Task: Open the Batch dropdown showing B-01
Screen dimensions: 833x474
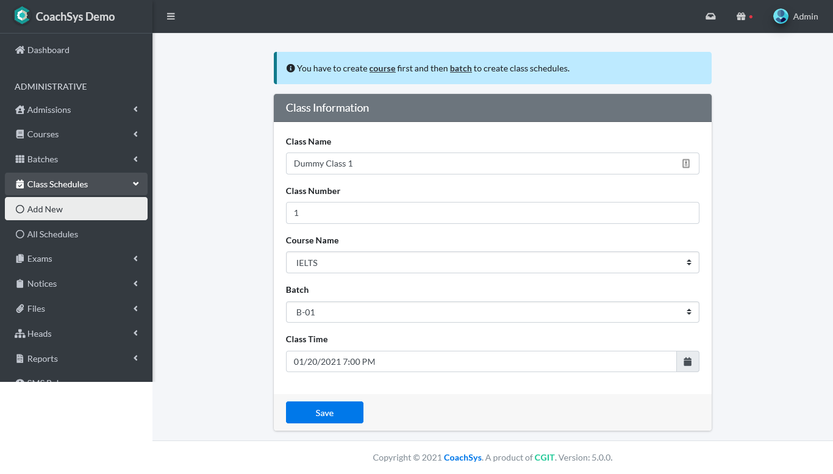Action: click(x=492, y=312)
